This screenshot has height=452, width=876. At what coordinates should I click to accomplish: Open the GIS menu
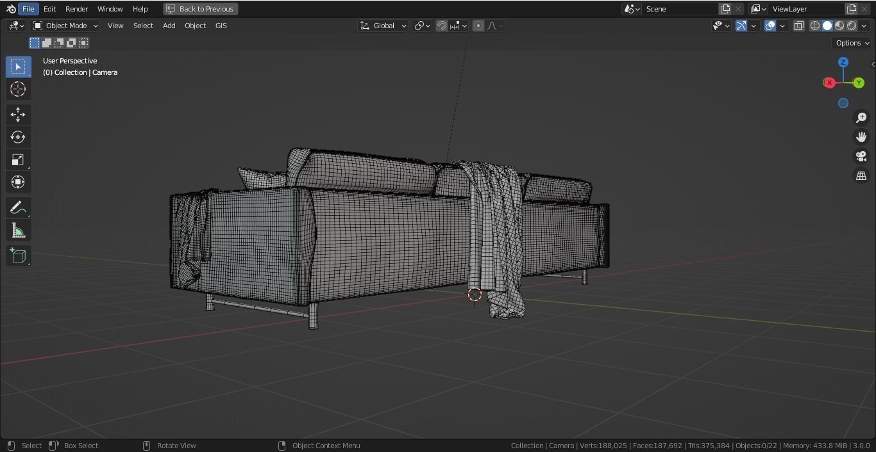pos(221,26)
